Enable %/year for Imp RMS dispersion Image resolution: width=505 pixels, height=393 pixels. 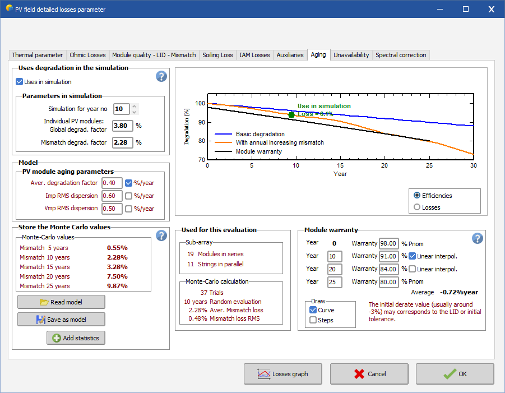click(x=128, y=196)
